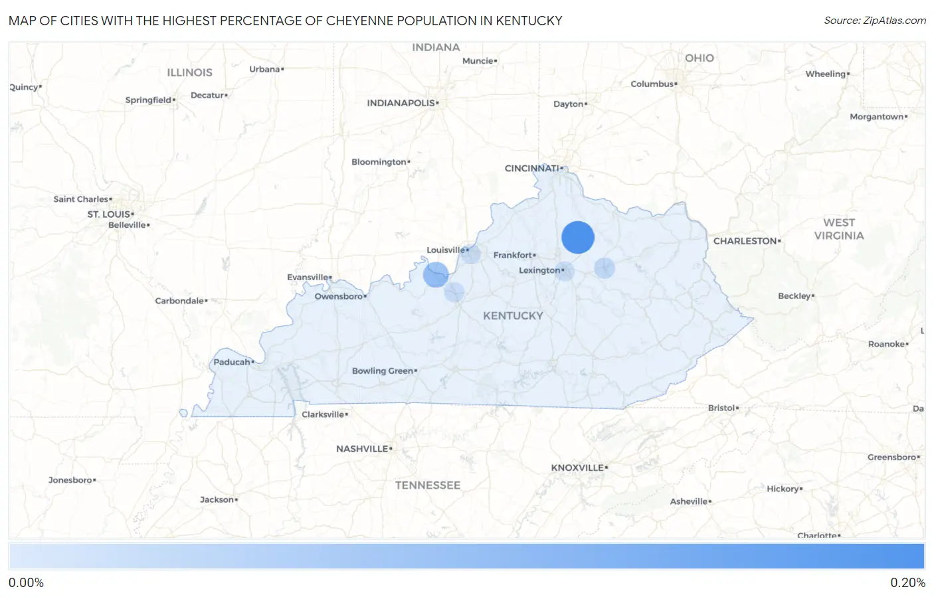Click the faint bubble at the Lexington marker
The height and width of the screenshot is (597, 934).
564,271
